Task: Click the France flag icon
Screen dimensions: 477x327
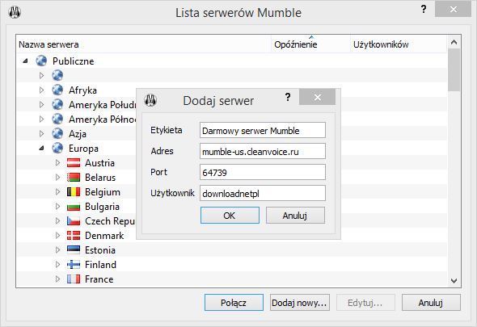Action: click(x=74, y=279)
